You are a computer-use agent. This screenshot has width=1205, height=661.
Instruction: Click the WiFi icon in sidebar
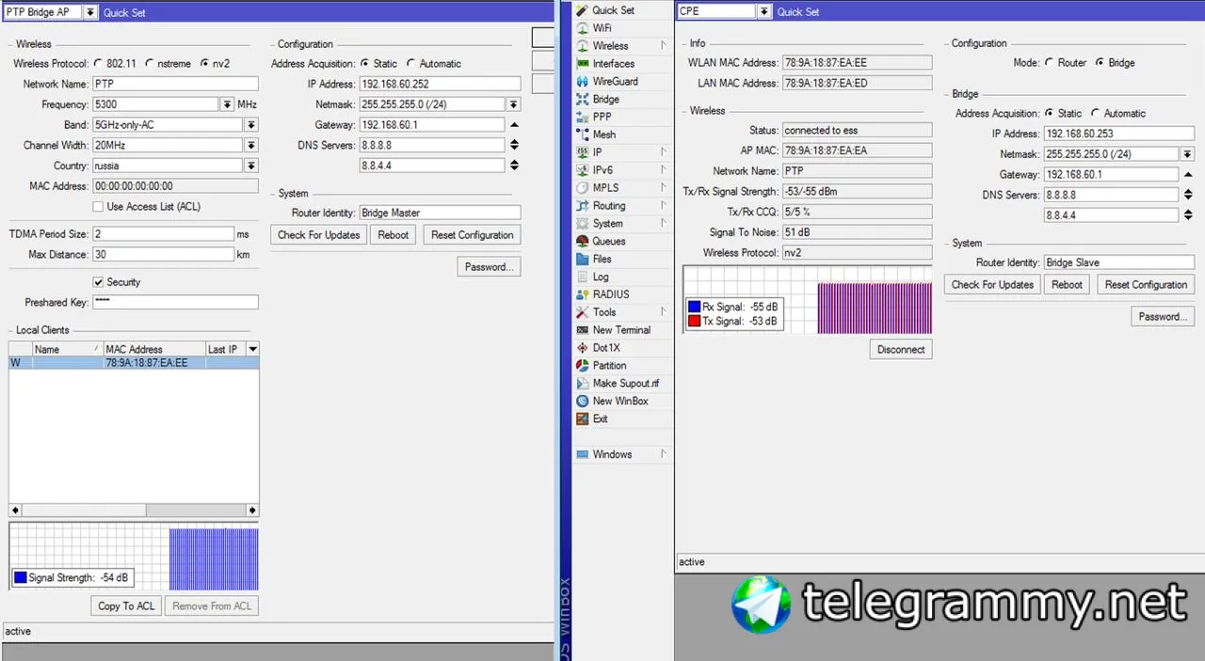583,28
